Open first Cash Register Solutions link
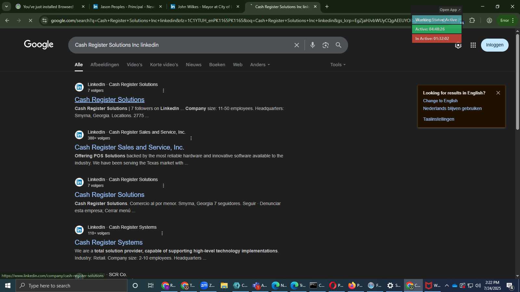The image size is (520, 292). click(x=110, y=100)
